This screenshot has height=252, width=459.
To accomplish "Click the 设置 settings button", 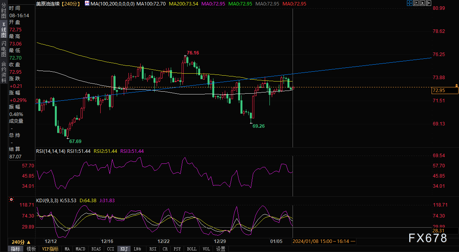I will click(x=220, y=249).
